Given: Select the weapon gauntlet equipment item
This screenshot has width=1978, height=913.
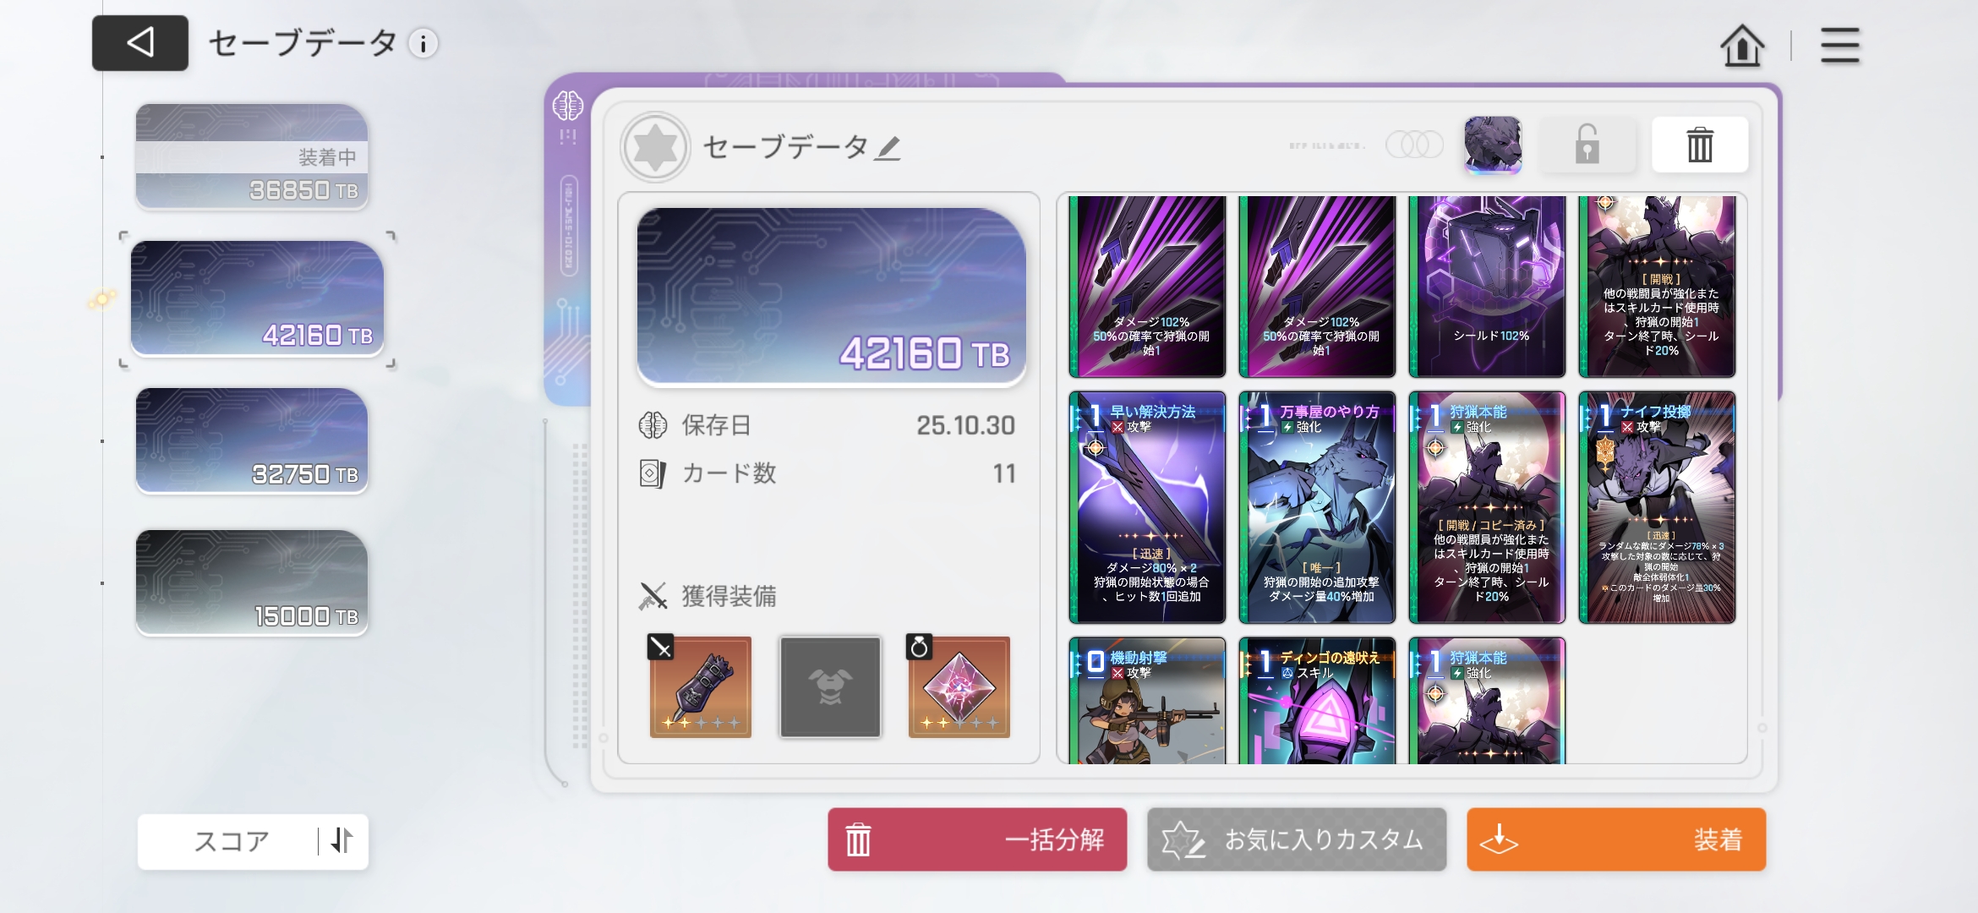Looking at the screenshot, I should pos(700,686).
